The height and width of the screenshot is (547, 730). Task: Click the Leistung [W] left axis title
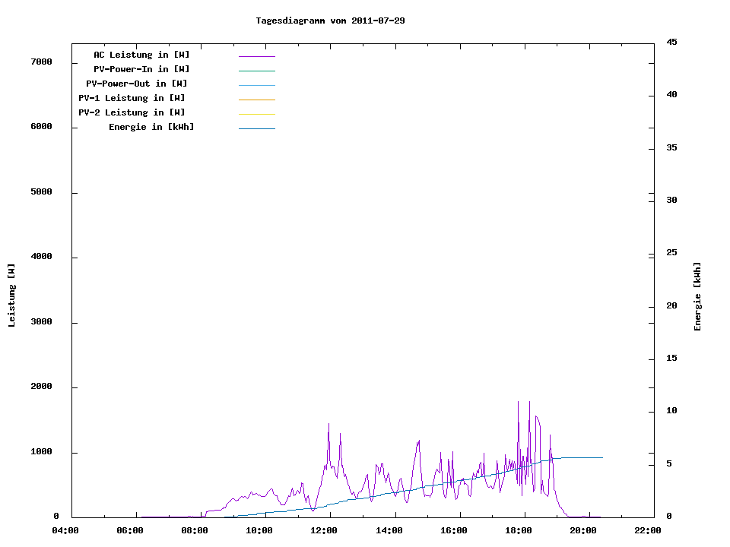11,296
